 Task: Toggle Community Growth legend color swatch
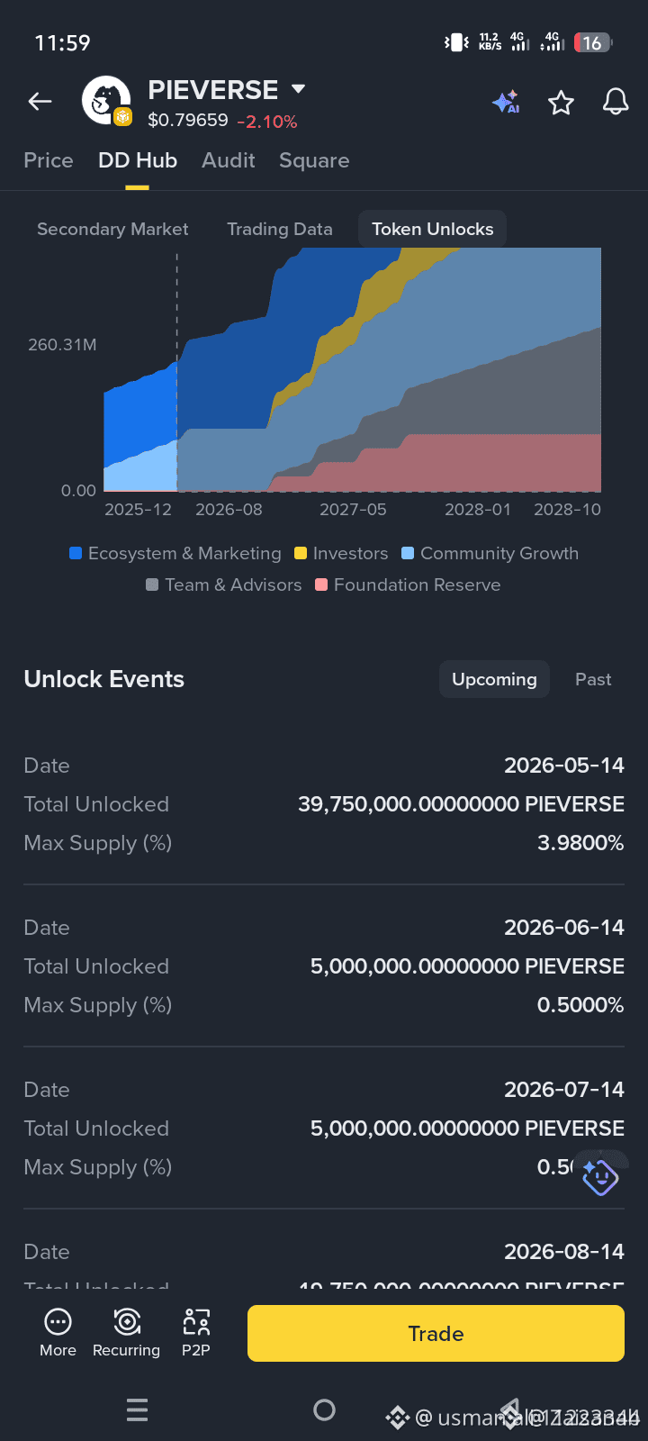coord(408,553)
